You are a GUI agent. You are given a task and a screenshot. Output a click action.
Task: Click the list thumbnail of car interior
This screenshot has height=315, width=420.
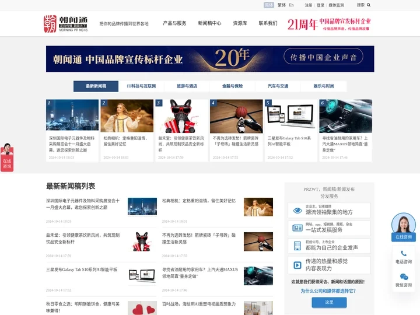pos(258,275)
